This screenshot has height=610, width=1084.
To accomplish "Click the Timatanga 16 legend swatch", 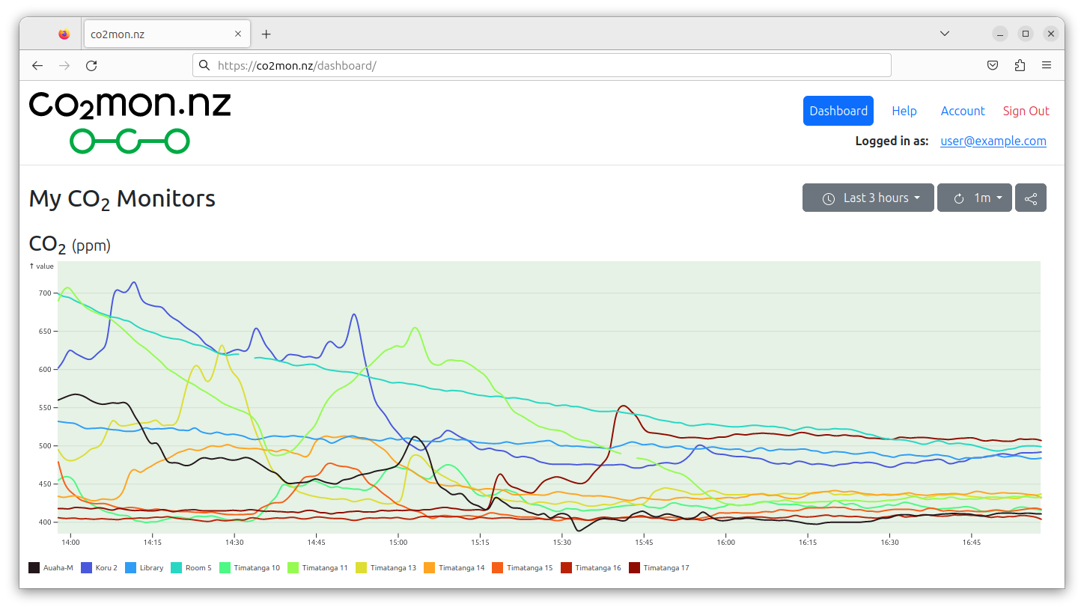I will click(x=566, y=567).
